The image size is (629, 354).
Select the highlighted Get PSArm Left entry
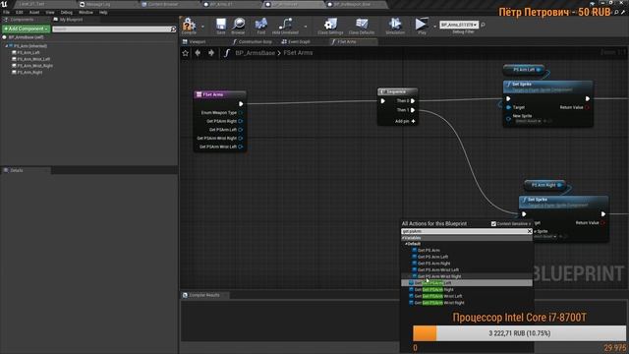coord(467,283)
